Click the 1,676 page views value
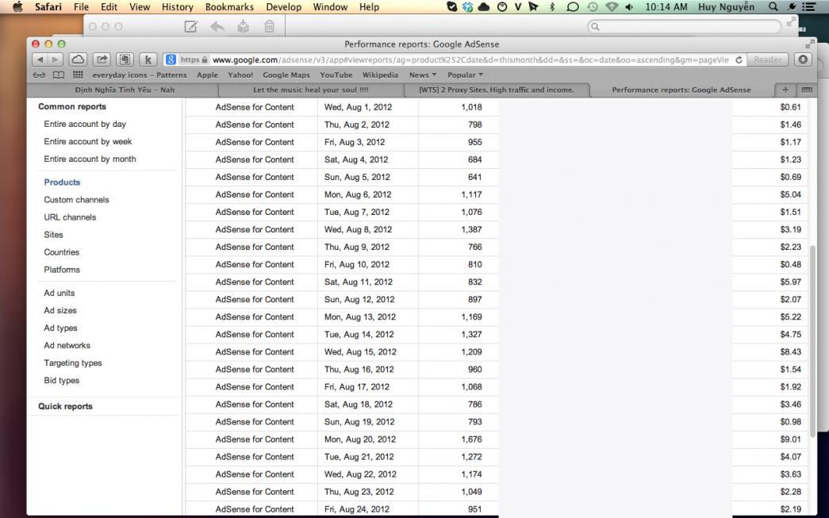Viewport: 829px width, 518px height. click(471, 439)
